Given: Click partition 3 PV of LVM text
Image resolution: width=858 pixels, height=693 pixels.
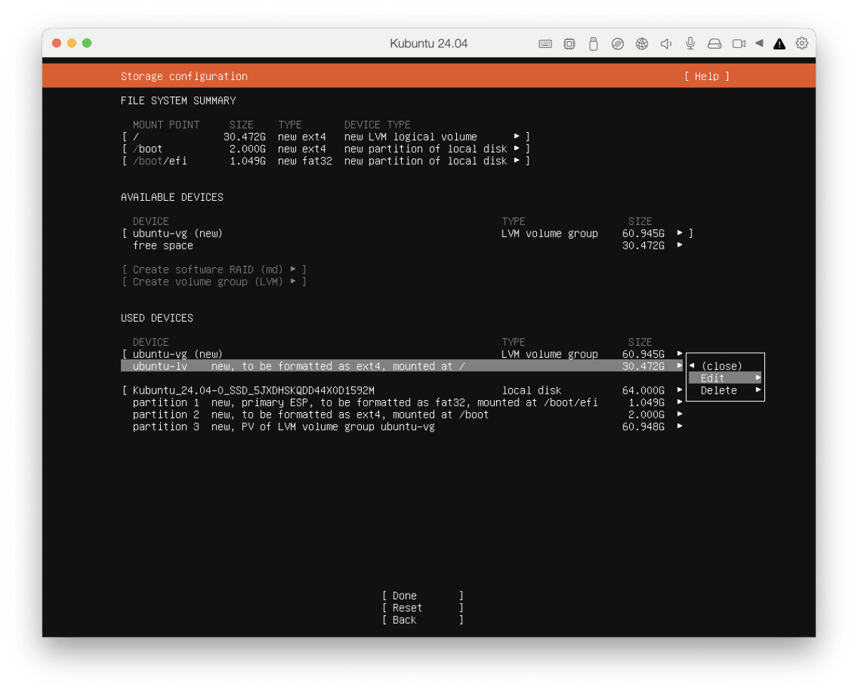Looking at the screenshot, I should (322, 427).
